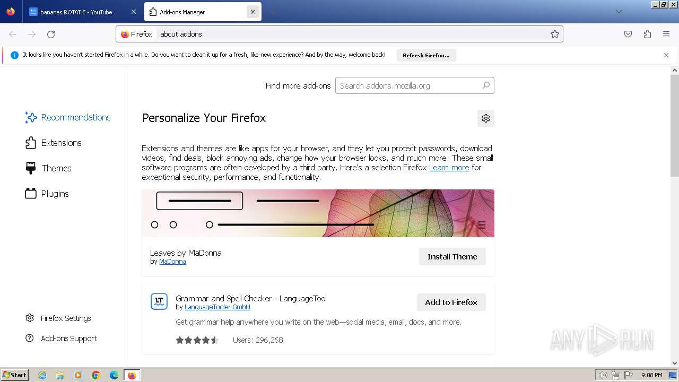This screenshot has height=382, width=679.
Task: Select the Firefox taskbar button
Action: point(132,375)
